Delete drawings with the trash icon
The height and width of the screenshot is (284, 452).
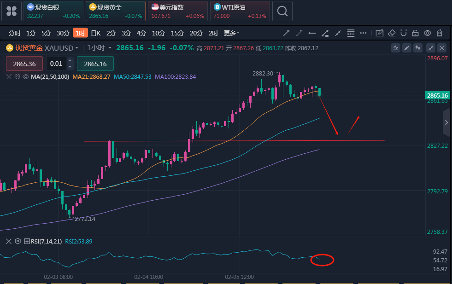click(x=440, y=33)
